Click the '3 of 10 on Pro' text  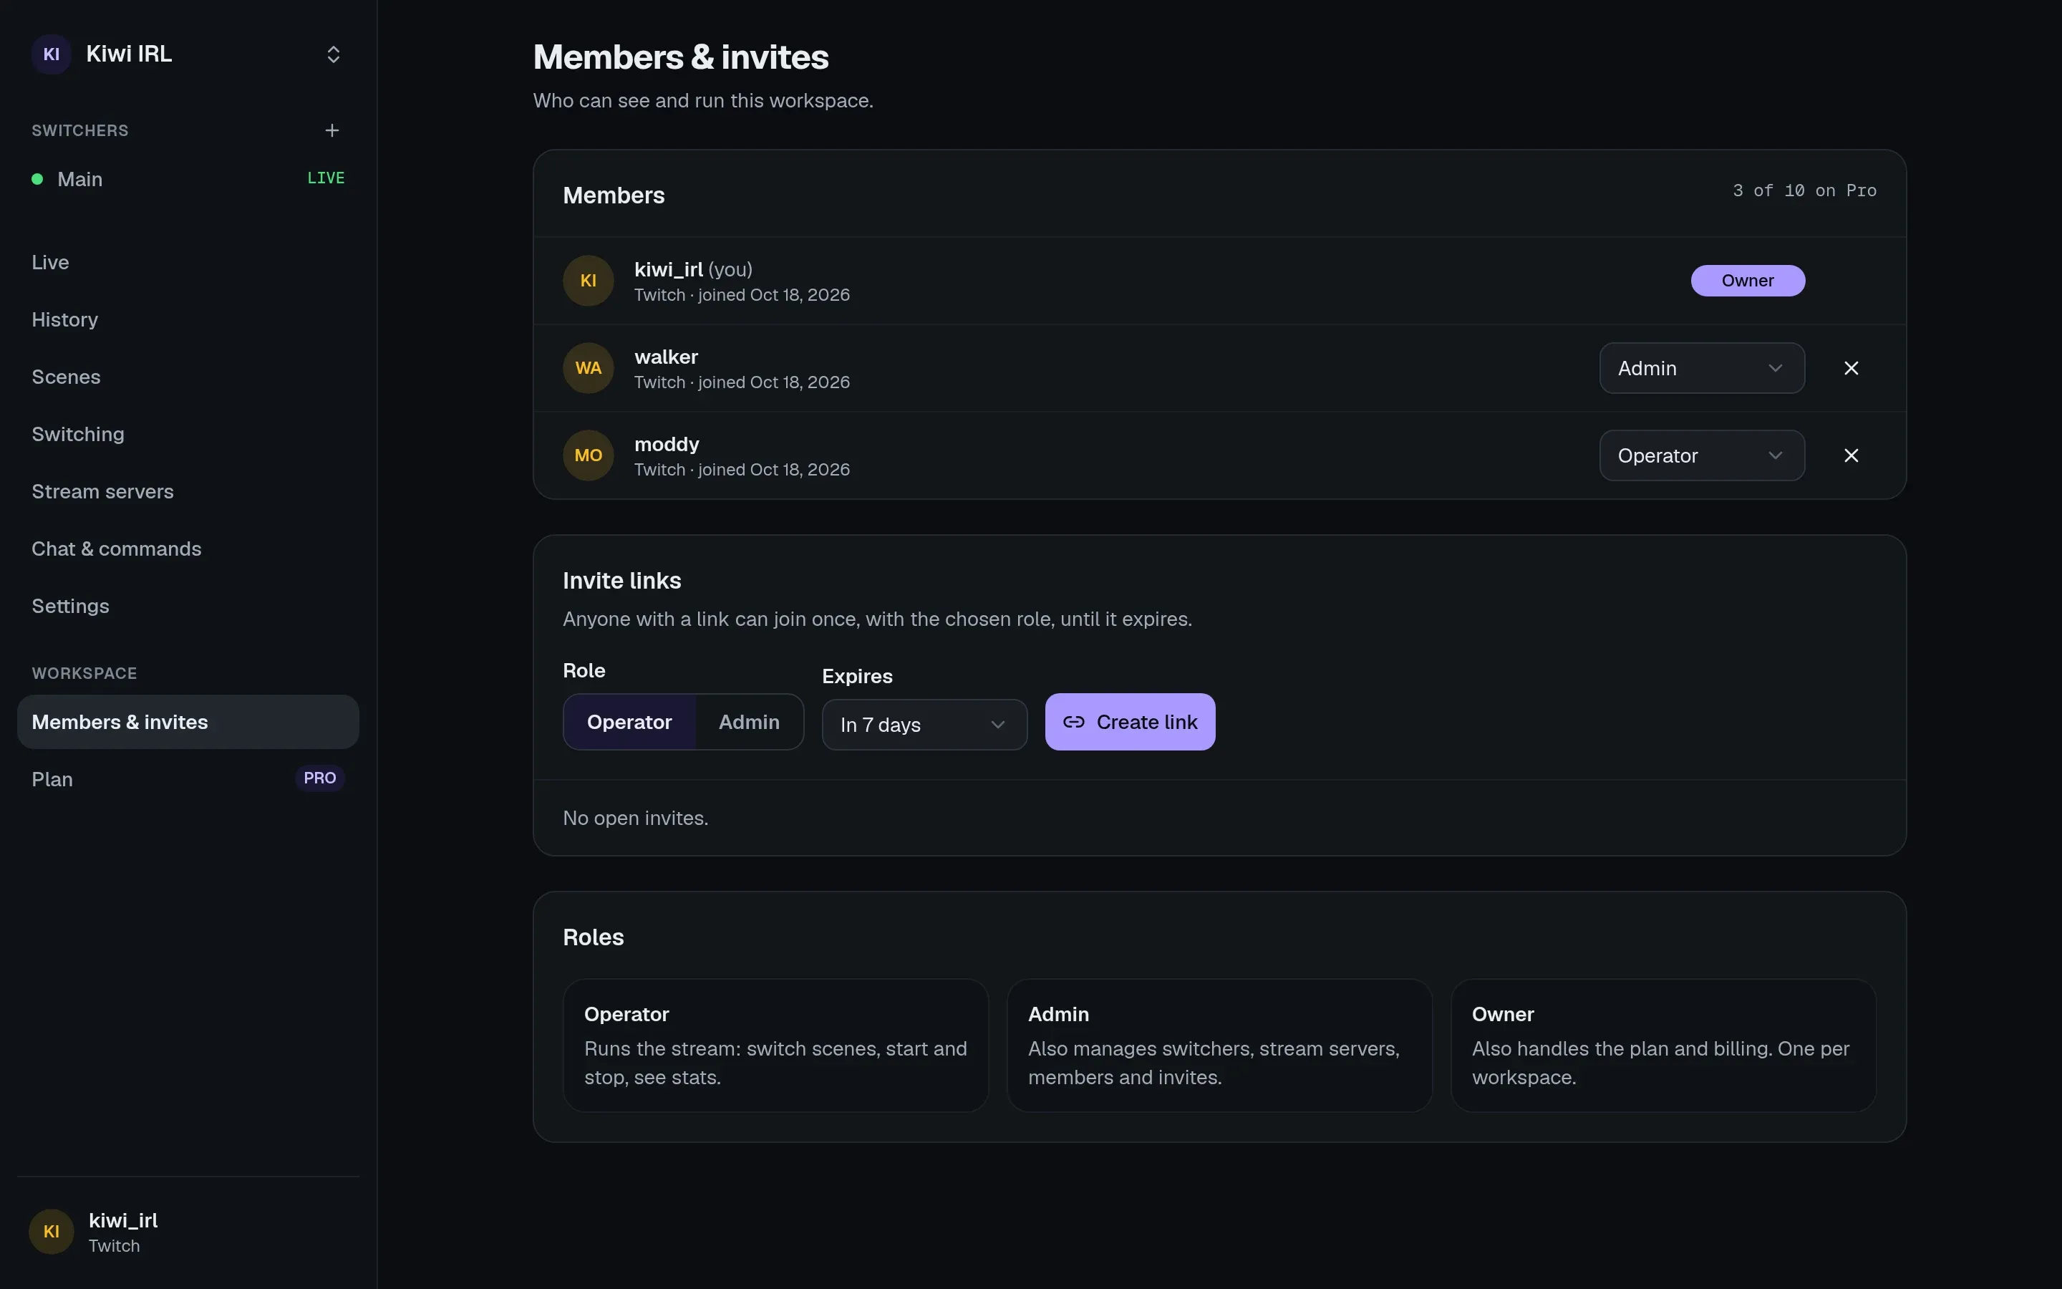pyautogui.click(x=1805, y=191)
